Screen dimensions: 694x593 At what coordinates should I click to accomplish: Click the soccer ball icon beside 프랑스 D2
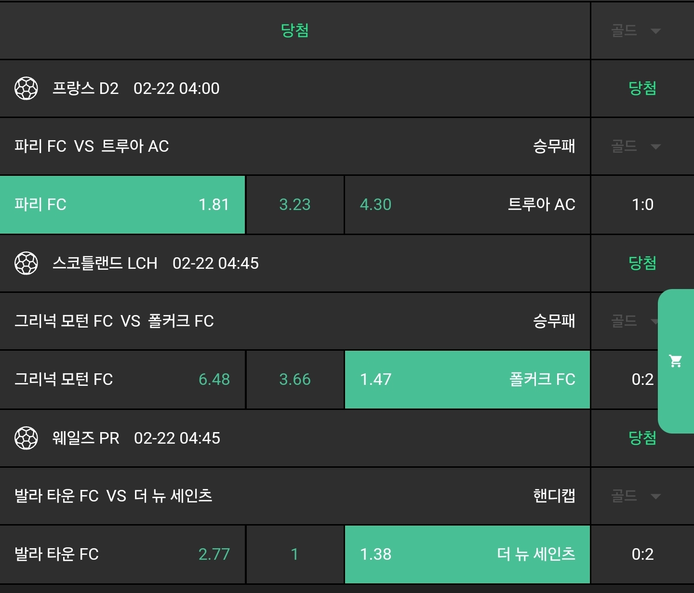(26, 88)
